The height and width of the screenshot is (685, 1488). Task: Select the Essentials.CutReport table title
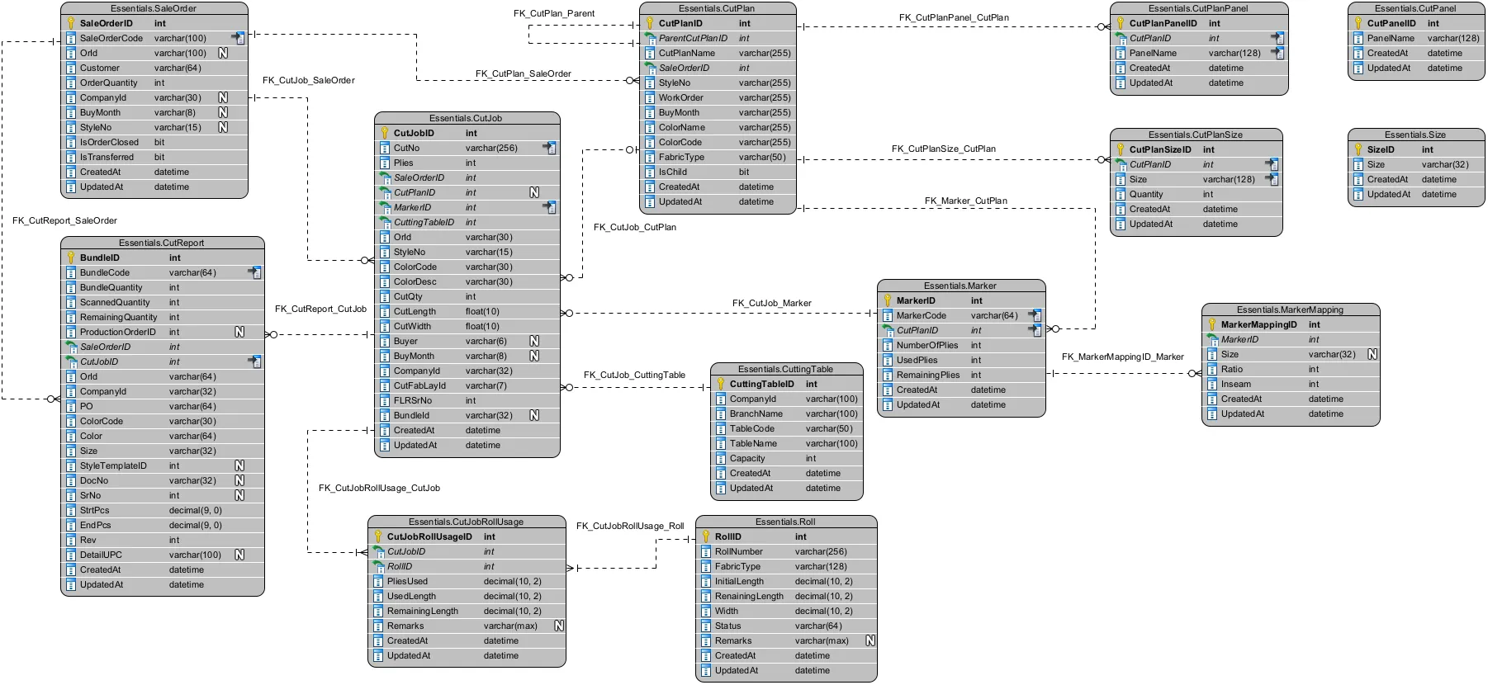pos(161,243)
